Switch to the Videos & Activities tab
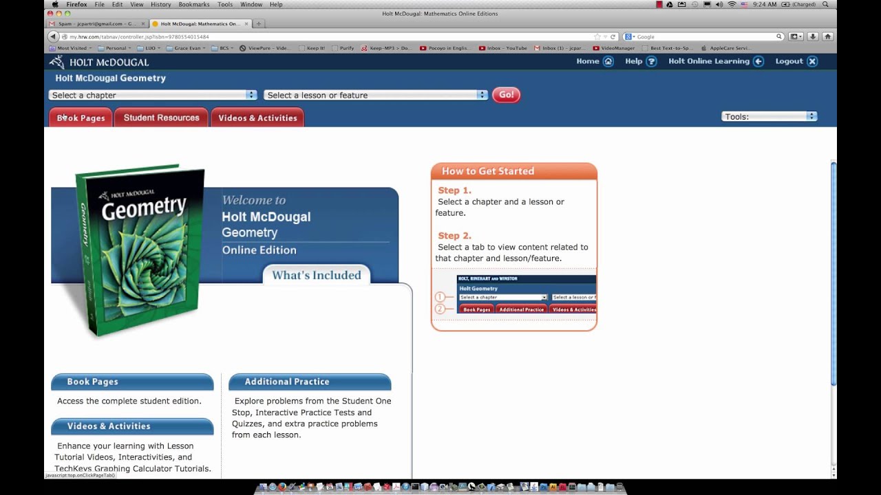Image resolution: width=881 pixels, height=495 pixels. tap(257, 118)
